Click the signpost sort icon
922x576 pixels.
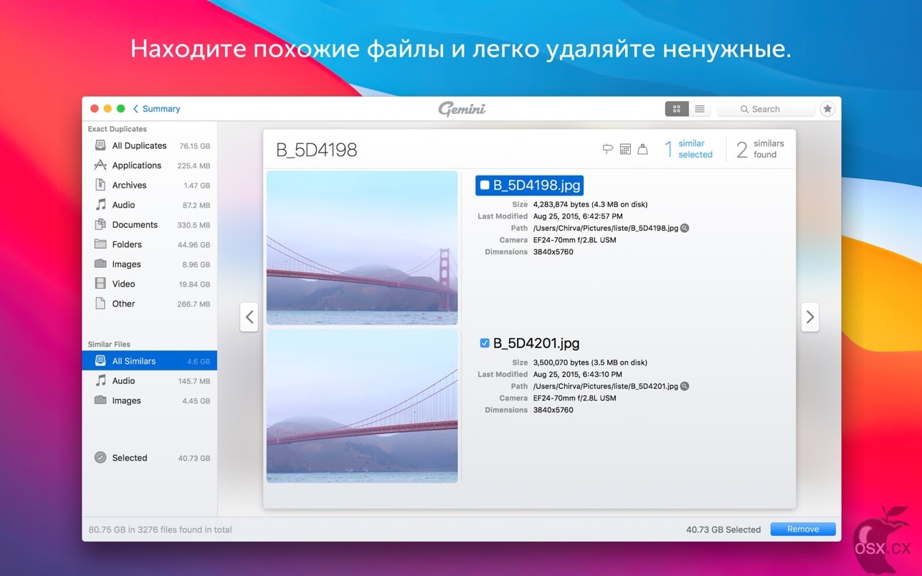(608, 149)
